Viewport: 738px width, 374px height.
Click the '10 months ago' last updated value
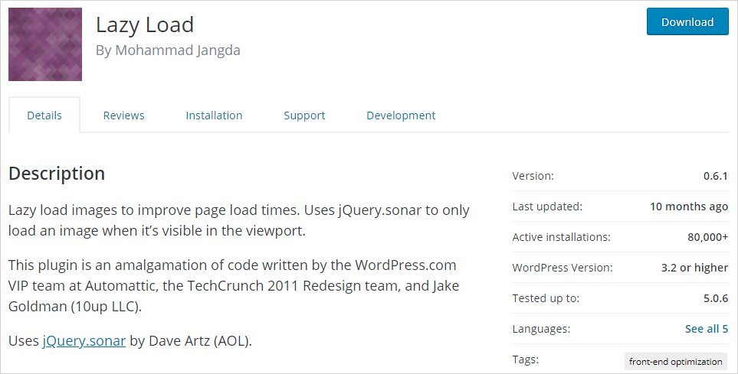click(688, 207)
